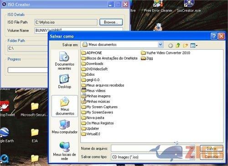
Task: Open the view menu icon in Salvar como
Action: coord(194,45)
